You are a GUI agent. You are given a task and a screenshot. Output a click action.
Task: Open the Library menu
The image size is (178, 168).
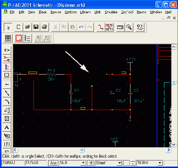[x=85, y=12]
